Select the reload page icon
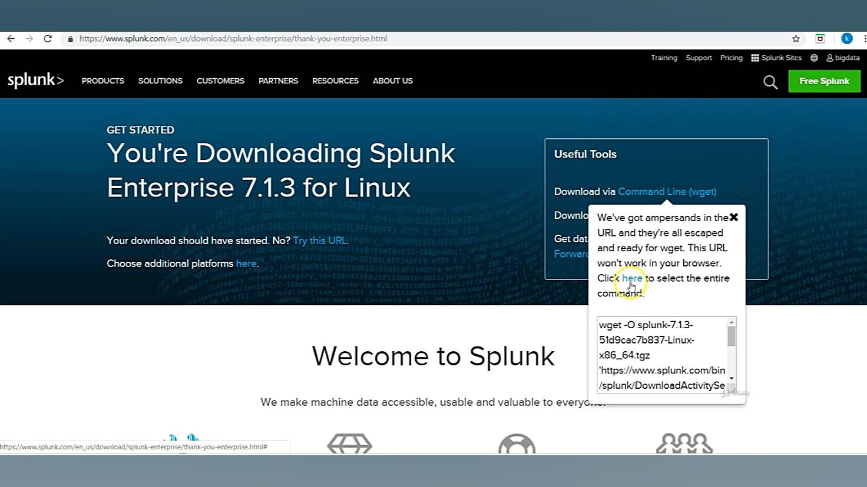The image size is (867, 487). click(48, 38)
